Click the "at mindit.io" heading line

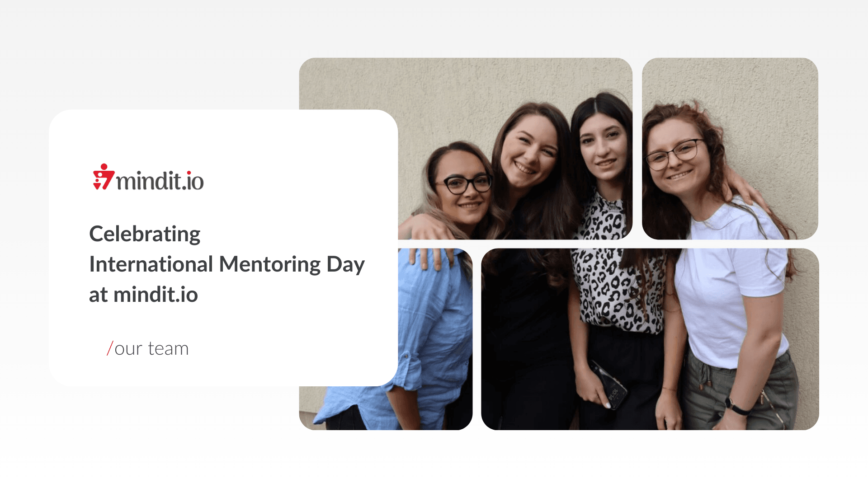pos(143,295)
